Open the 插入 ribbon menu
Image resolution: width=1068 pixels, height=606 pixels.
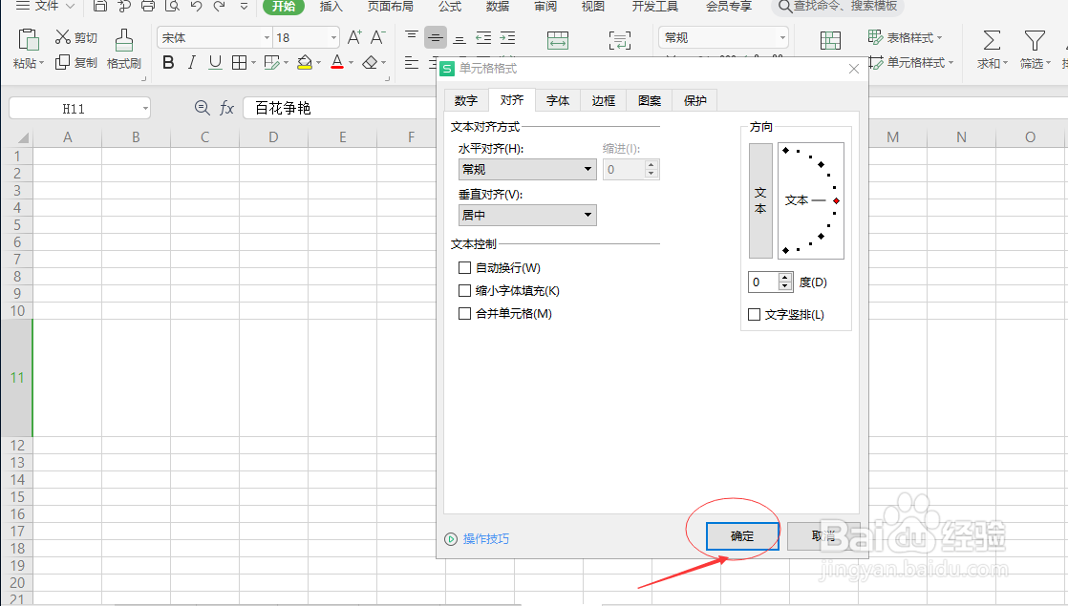tap(331, 7)
